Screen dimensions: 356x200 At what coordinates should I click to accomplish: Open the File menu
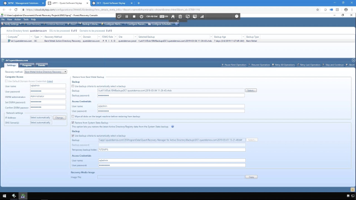3,19
